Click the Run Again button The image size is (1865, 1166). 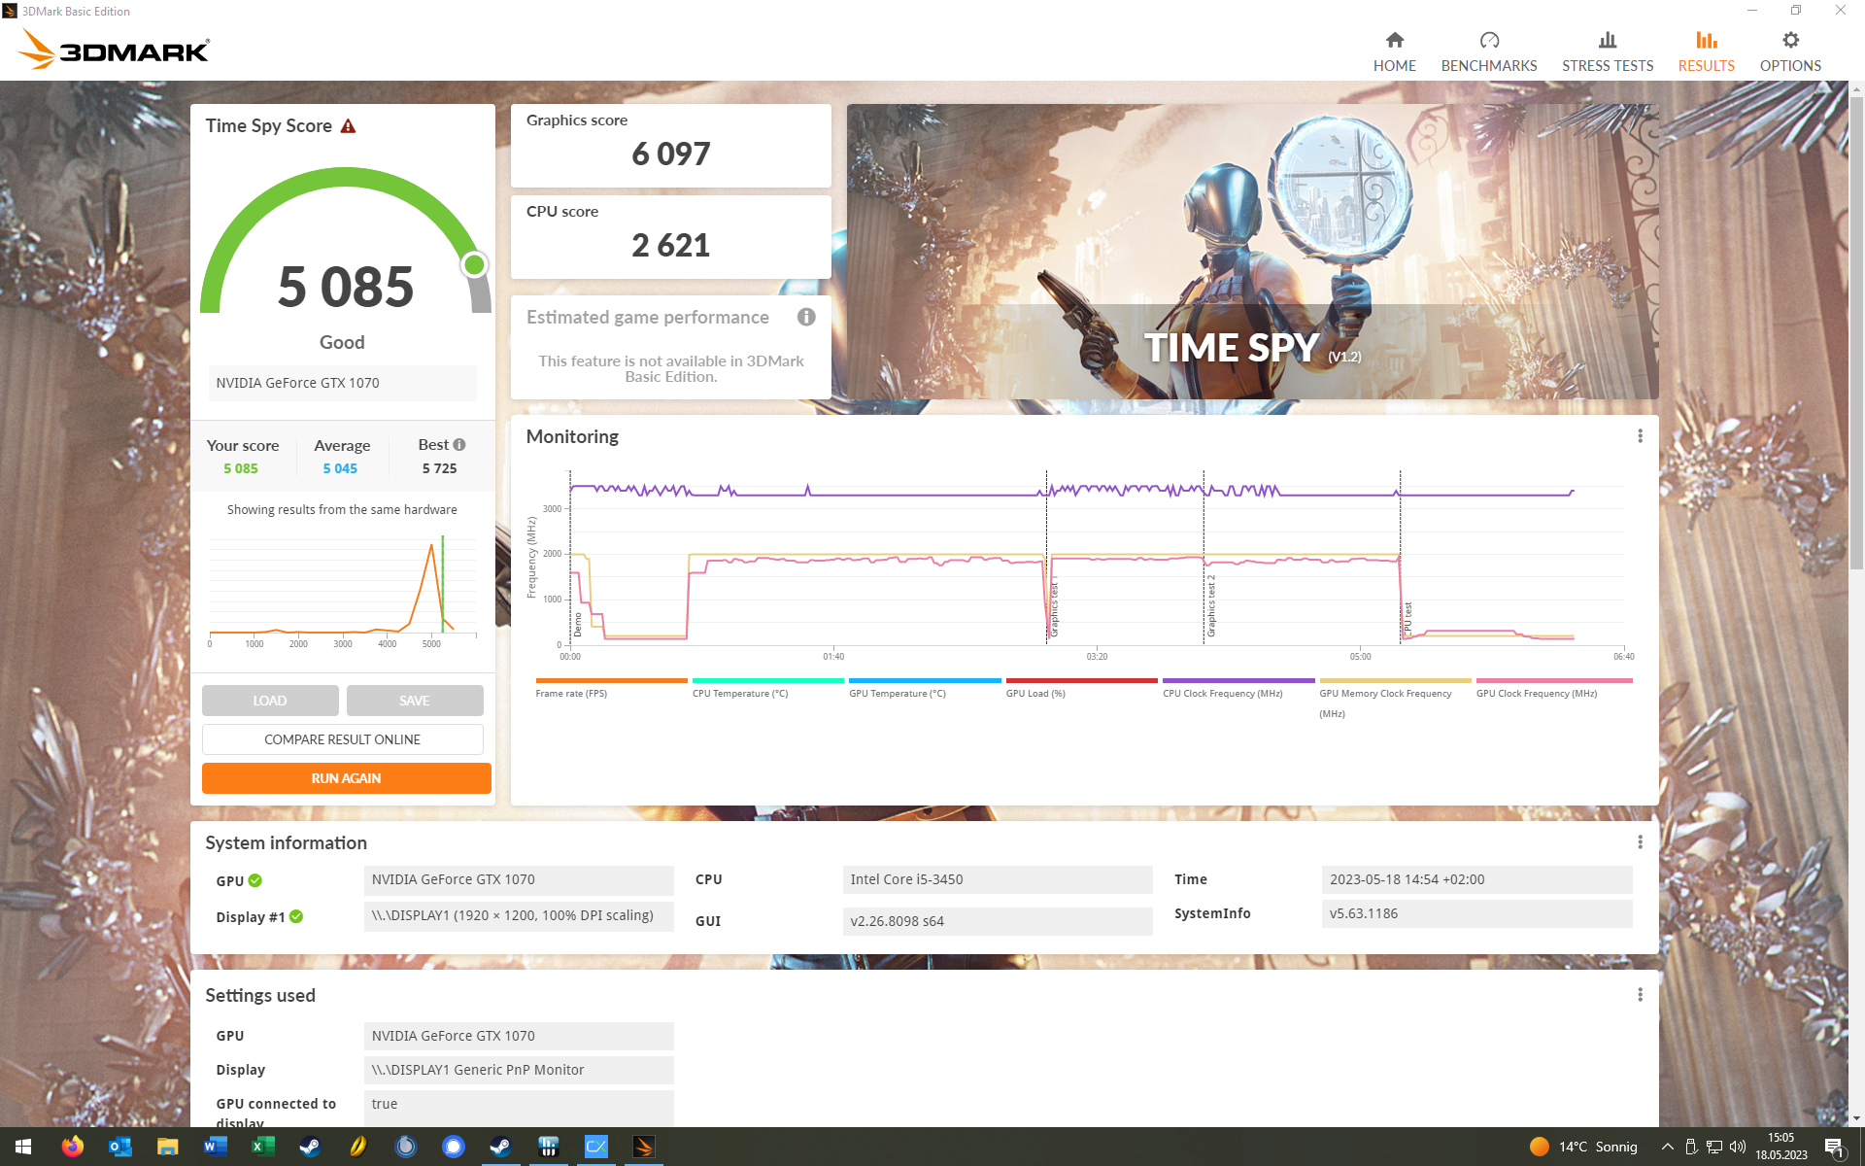coord(346,778)
